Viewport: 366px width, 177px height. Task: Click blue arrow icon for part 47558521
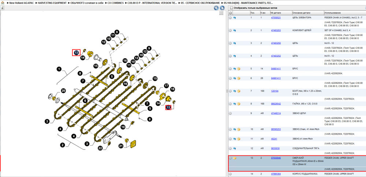(x=234, y=18)
